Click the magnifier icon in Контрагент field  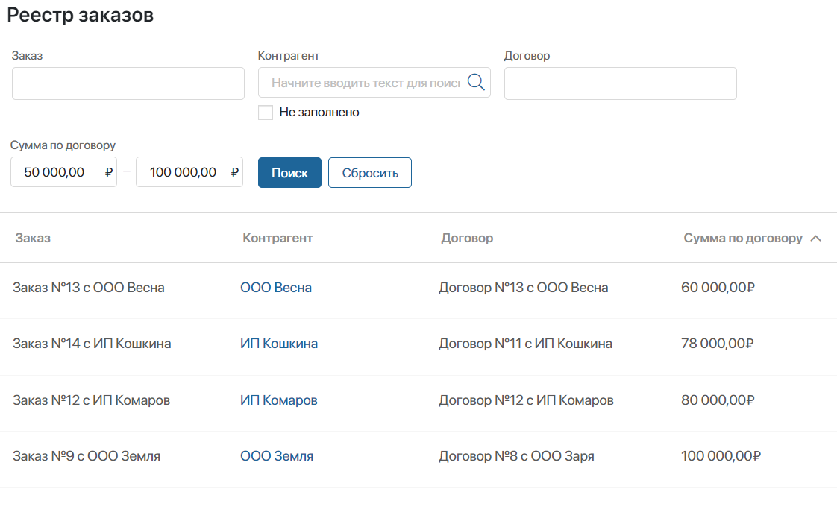(476, 82)
